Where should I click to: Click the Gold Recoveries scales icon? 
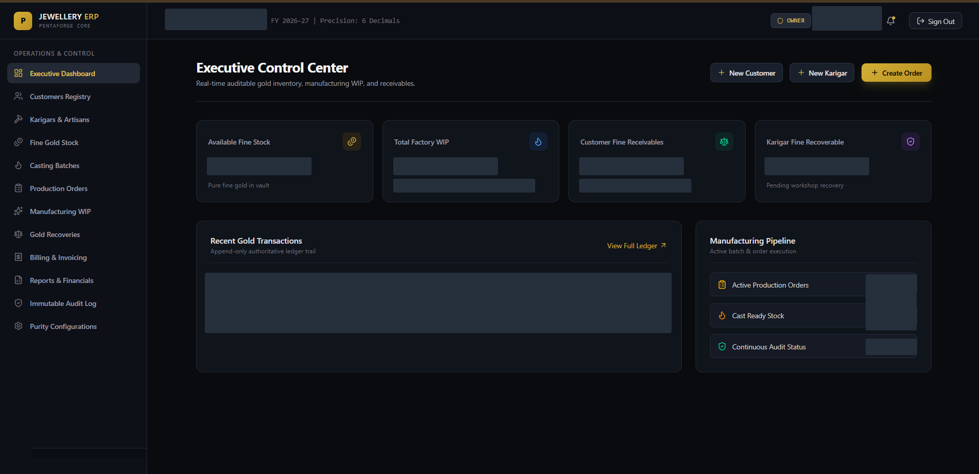(x=18, y=234)
